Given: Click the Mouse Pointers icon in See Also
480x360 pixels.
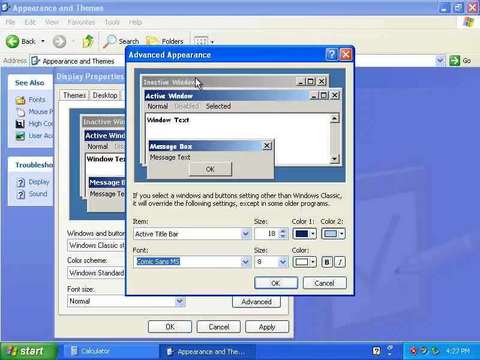Looking at the screenshot, I should click(20, 112).
